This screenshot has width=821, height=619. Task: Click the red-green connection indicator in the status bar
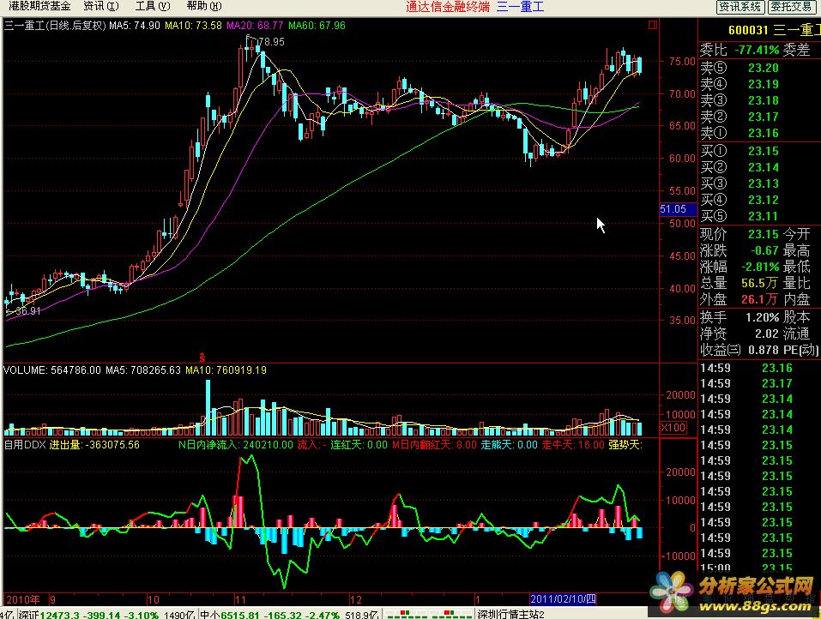pos(428,614)
